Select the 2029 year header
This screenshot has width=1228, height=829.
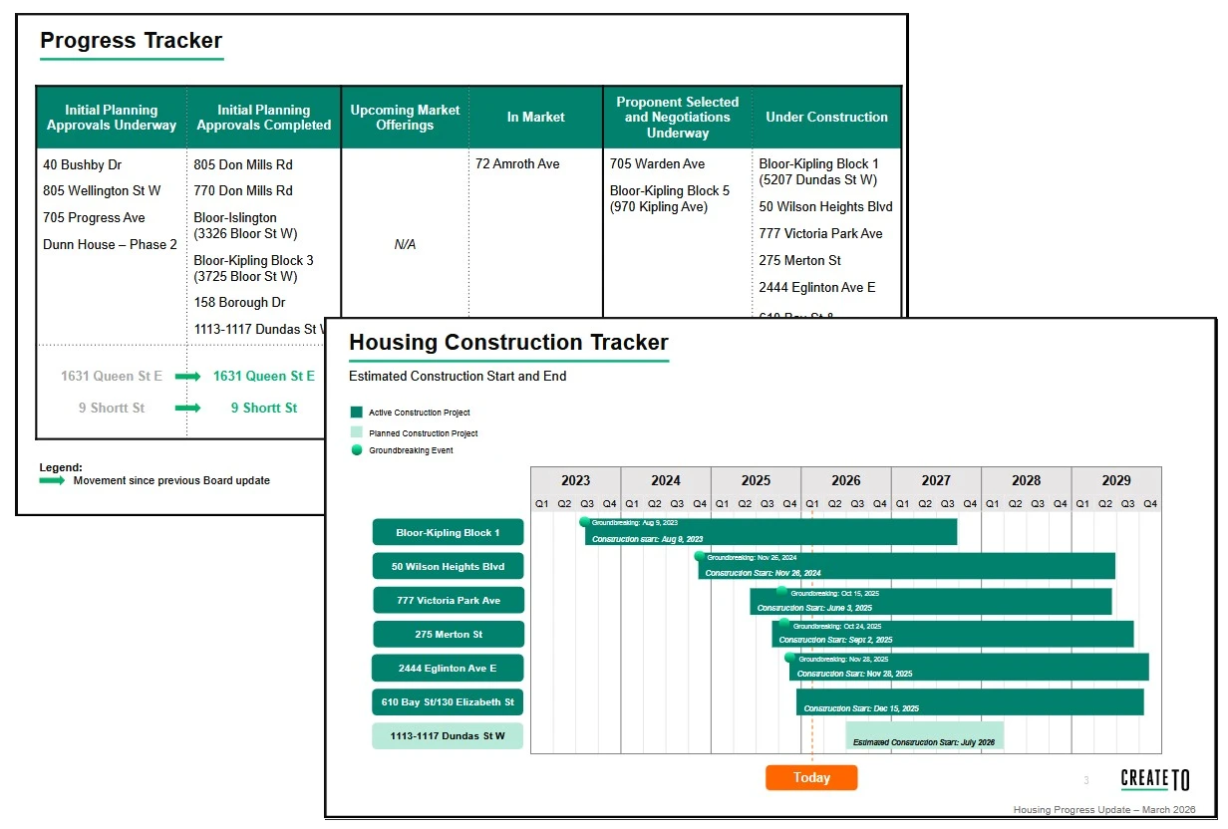1116,480
